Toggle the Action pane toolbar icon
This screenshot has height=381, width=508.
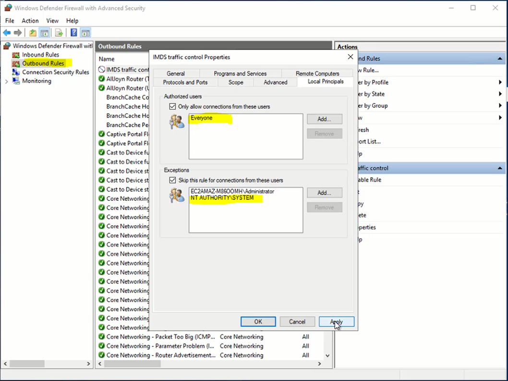(85, 32)
